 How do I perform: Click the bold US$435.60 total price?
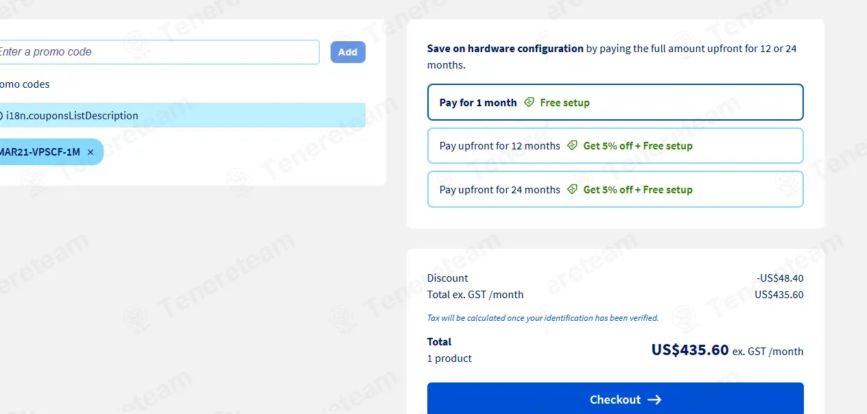point(689,350)
